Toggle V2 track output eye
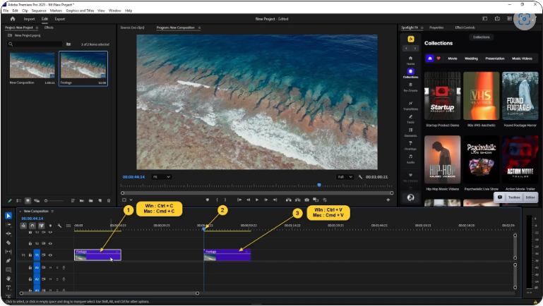Image resolution: width=543 pixels, height=306 pixels. (50, 243)
